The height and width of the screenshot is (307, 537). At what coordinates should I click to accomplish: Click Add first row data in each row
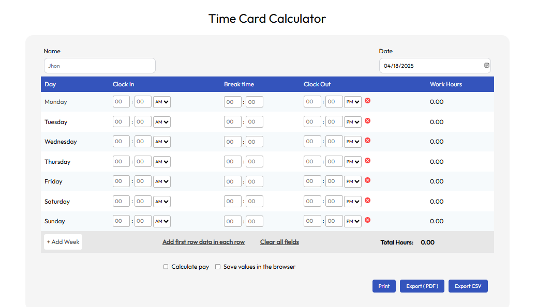pos(203,242)
